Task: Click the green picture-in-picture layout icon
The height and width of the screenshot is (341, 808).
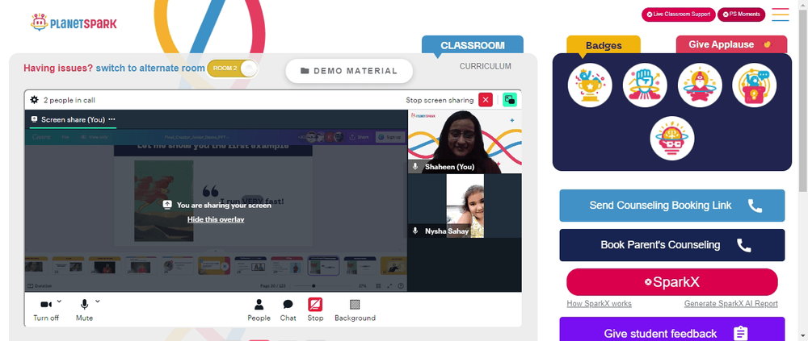Action: (x=510, y=100)
